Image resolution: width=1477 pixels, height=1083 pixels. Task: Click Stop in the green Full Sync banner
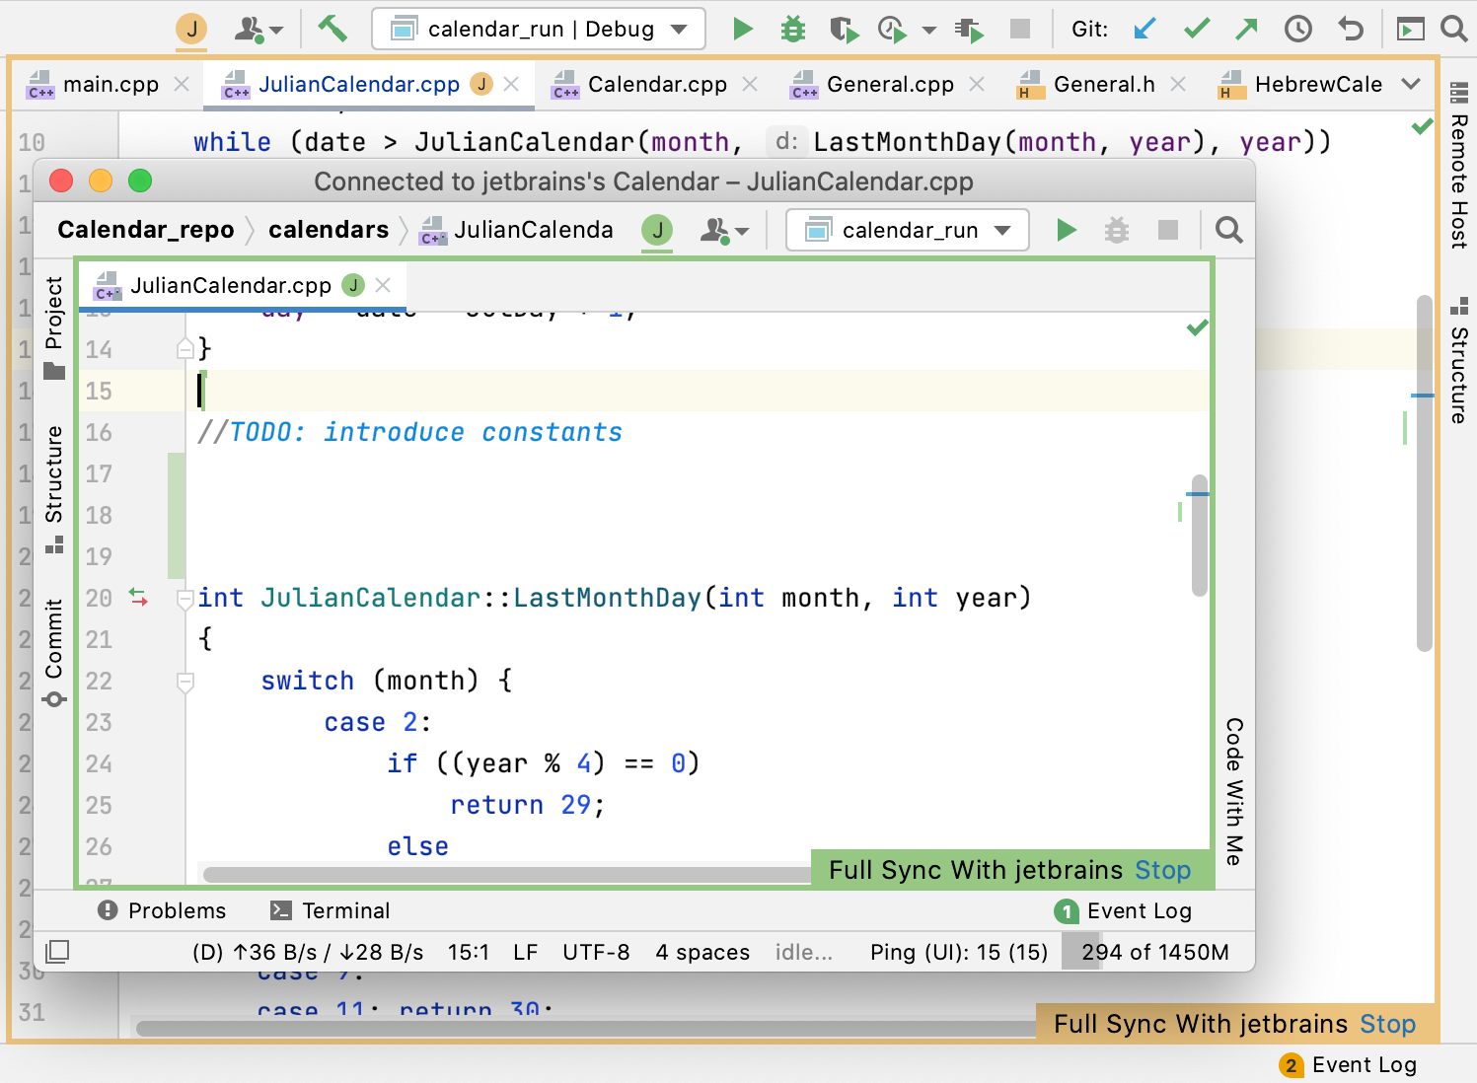coord(1162,870)
